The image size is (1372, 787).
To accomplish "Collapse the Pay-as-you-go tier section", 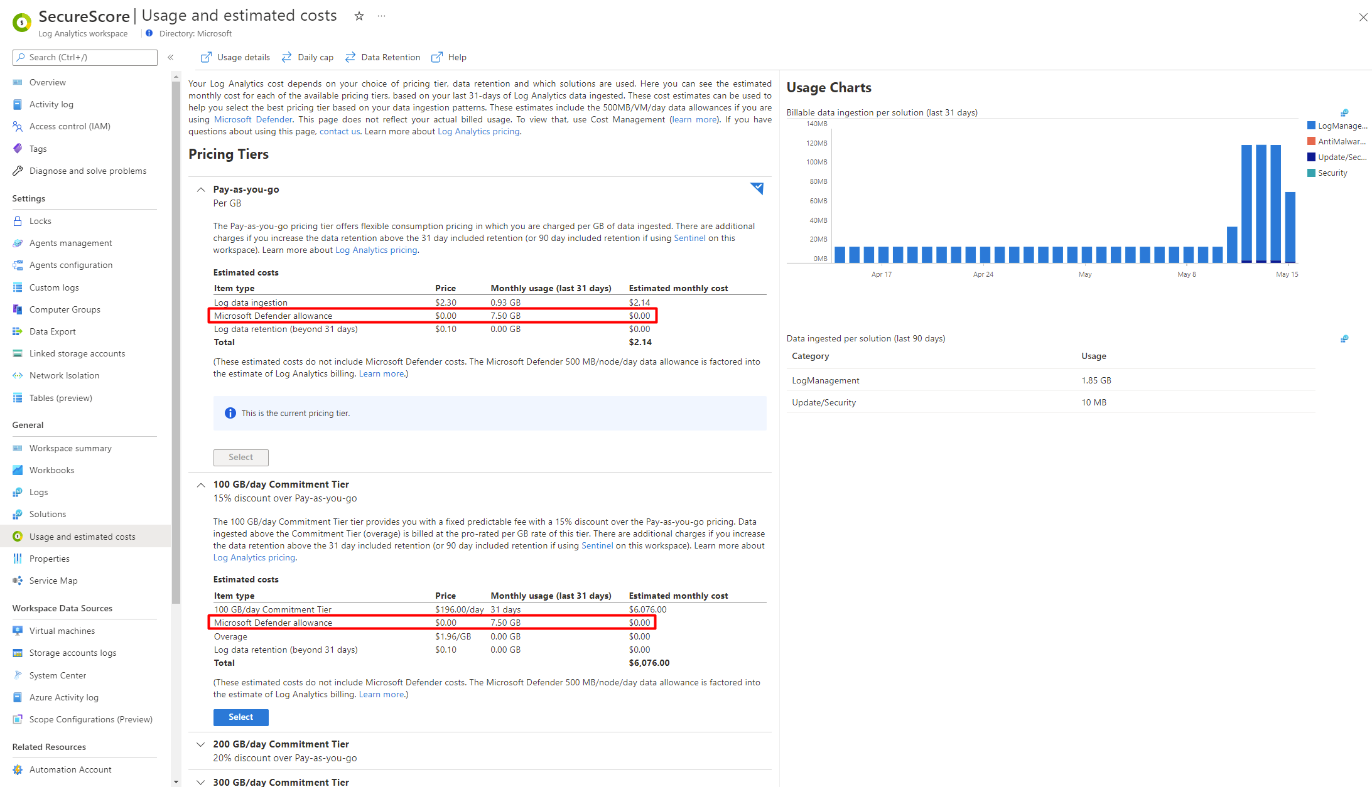I will (x=201, y=190).
